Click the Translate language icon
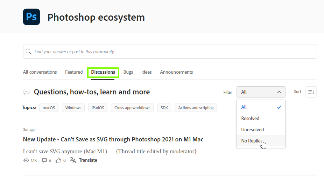The width and height of the screenshot is (324, 180). (x=73, y=160)
